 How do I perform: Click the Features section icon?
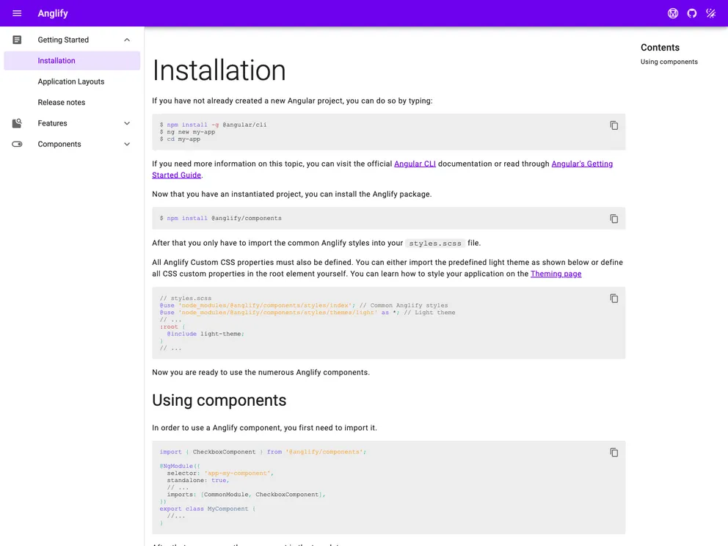16,123
